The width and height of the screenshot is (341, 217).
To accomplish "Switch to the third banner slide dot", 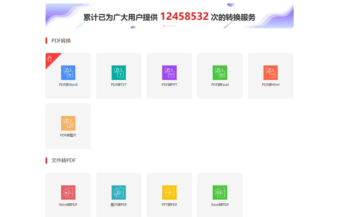I will [171, 26].
